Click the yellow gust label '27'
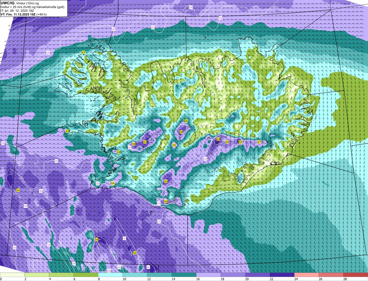368x281 pixels. pos(259,142)
